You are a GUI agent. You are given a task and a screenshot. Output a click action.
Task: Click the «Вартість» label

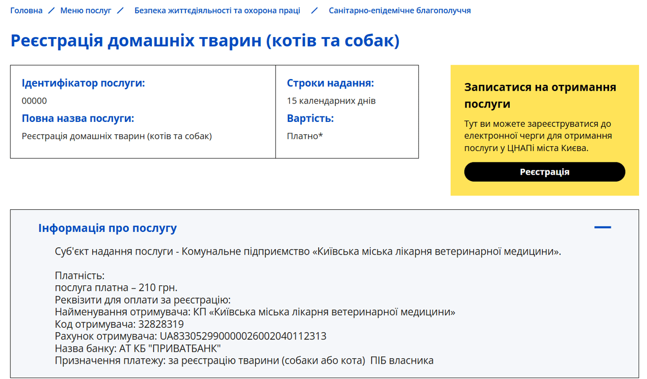(310, 118)
